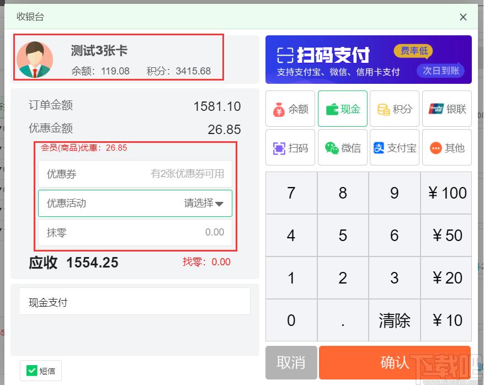Click the 次日到账 badge on banner
The width and height of the screenshot is (484, 385).
point(441,71)
